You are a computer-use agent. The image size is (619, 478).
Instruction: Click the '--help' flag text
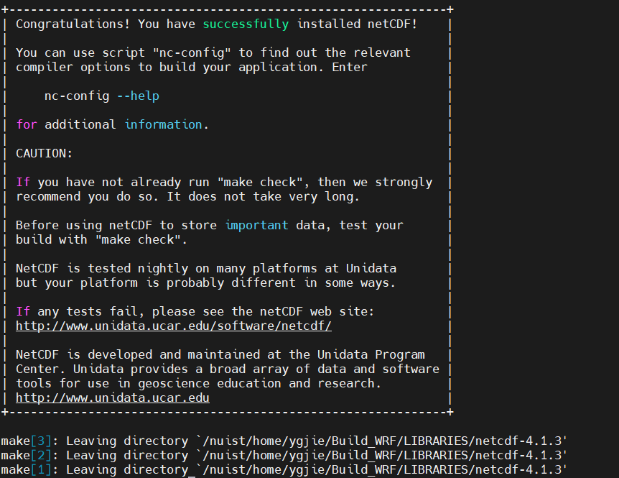(x=138, y=96)
